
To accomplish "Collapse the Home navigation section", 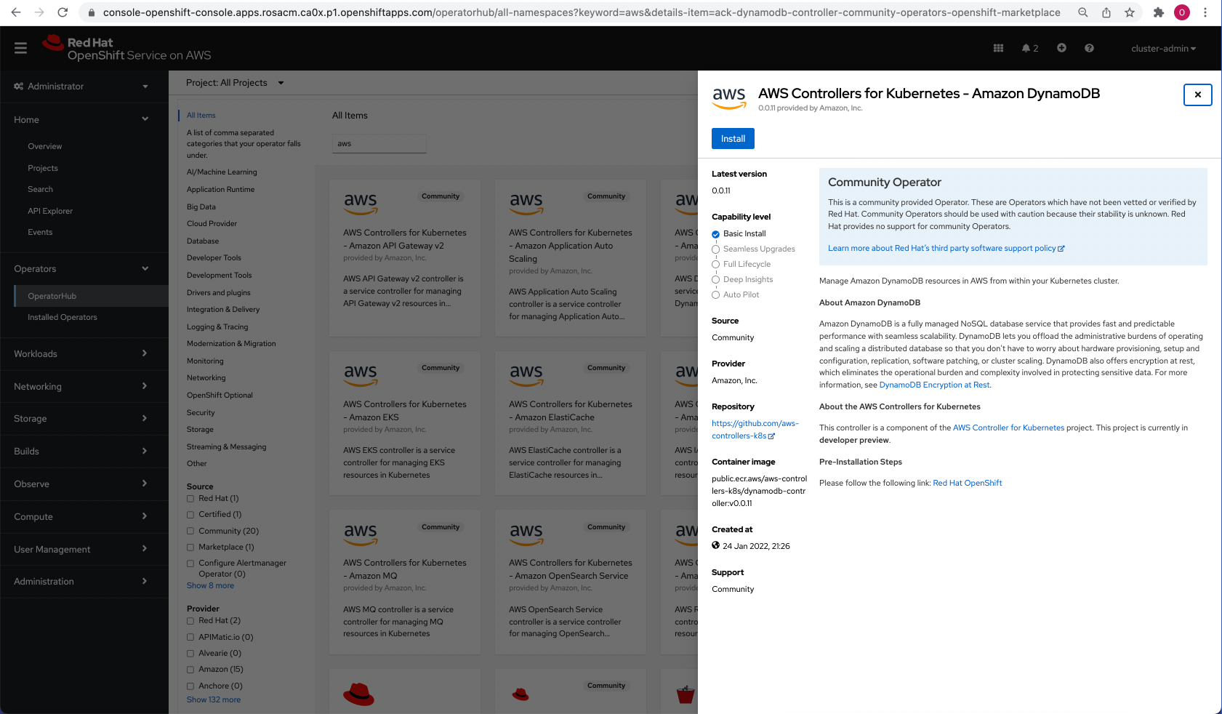I will pyautogui.click(x=84, y=119).
